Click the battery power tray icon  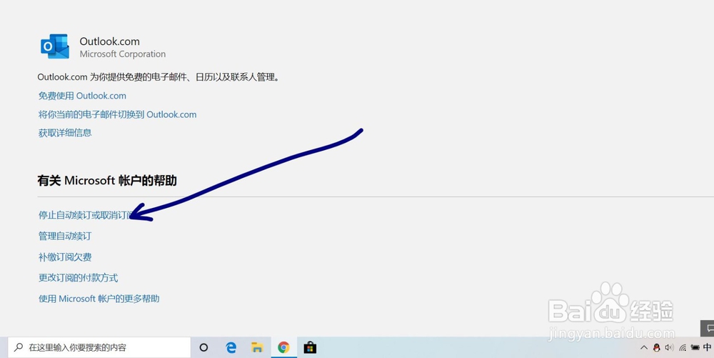click(695, 347)
